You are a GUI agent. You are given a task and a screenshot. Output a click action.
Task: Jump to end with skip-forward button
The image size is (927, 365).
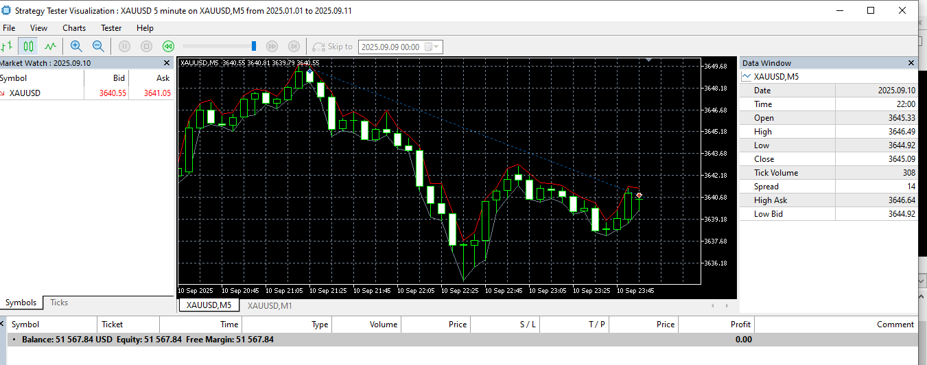coord(294,47)
